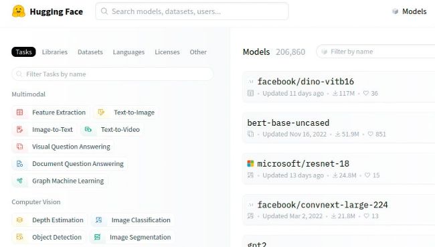Open the Other tab
Screen dimensions: 435x247
point(198,52)
